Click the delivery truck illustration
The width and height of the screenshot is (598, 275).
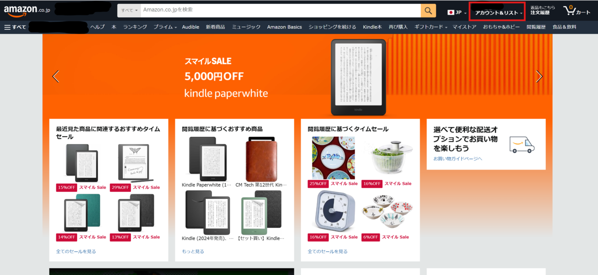tap(521, 145)
